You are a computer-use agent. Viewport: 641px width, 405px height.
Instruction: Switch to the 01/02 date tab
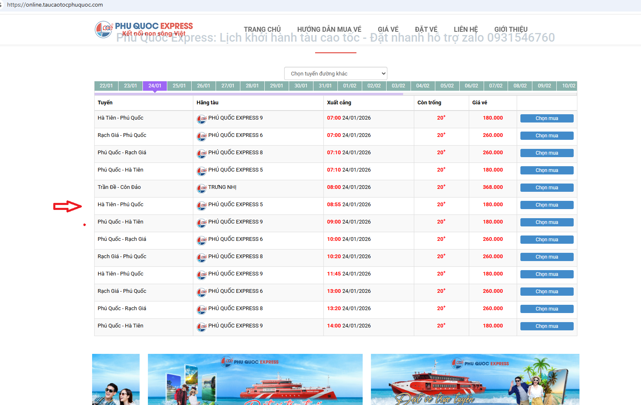click(x=349, y=86)
